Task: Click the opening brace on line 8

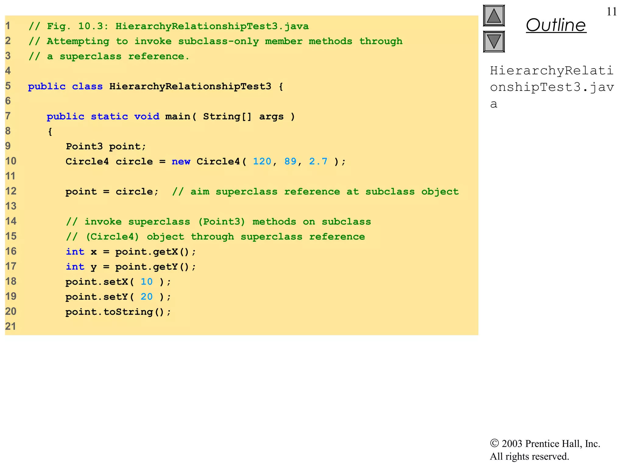Action: point(50,132)
